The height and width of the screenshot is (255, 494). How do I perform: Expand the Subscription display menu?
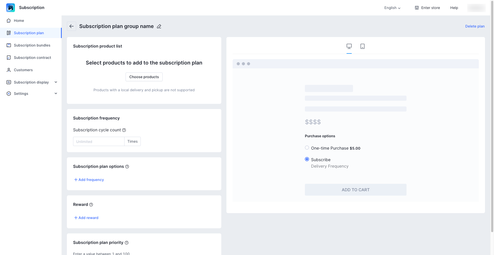[56, 82]
